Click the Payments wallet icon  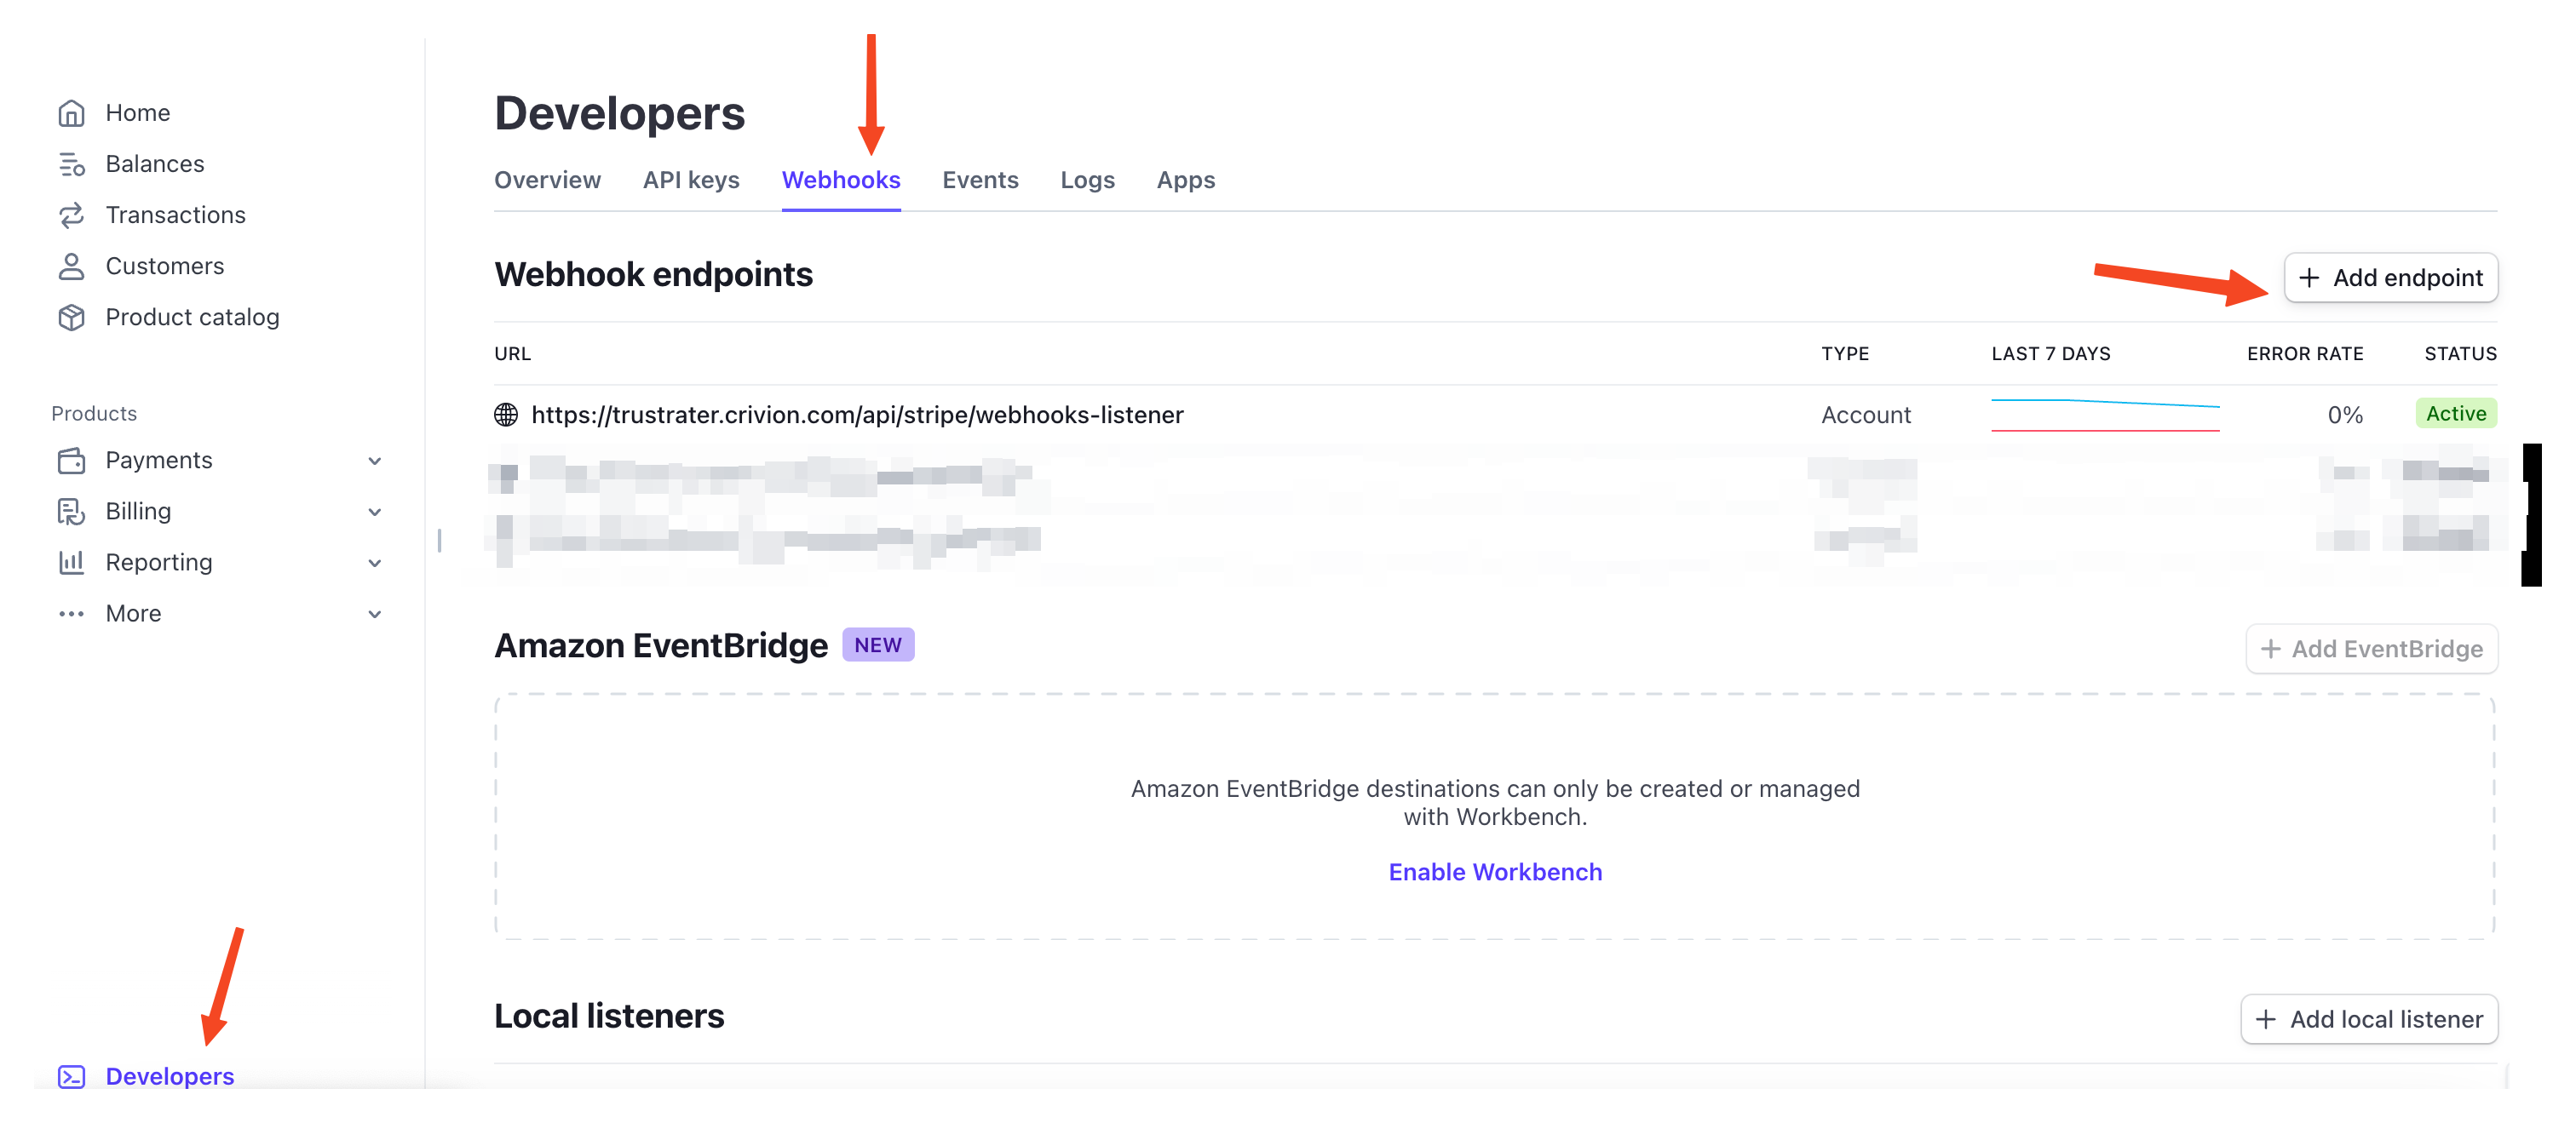[71, 461]
